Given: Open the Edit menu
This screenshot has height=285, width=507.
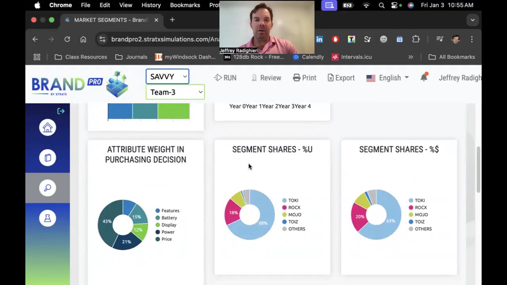Looking at the screenshot, I should (x=105, y=5).
